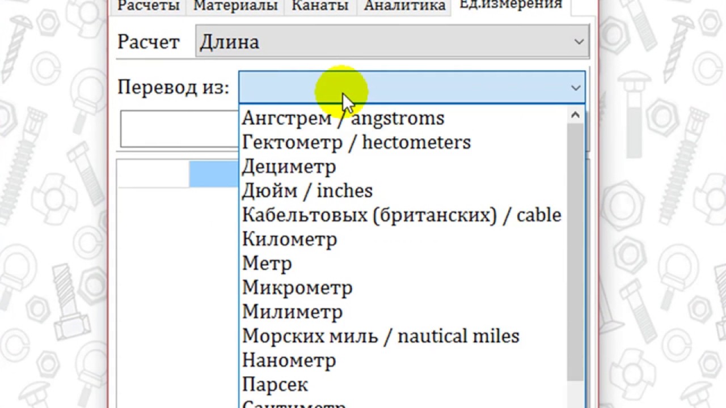Pick Дециметр in the list

[289, 167]
